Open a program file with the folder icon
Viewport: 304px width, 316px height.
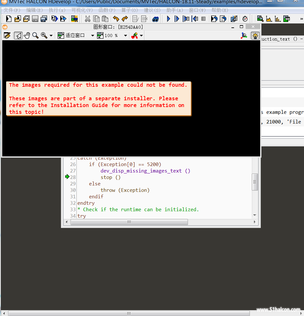click(x=17, y=19)
